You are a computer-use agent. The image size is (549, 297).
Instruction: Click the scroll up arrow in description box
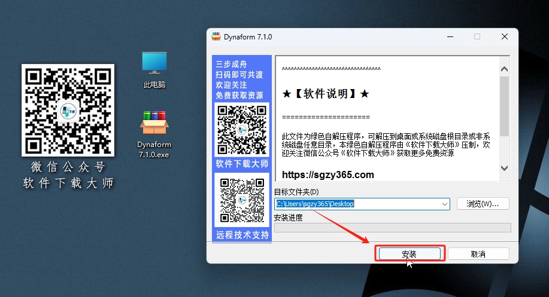504,69
